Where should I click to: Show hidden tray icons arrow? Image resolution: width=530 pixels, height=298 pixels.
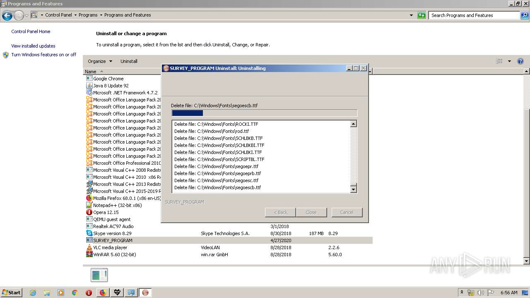[462, 293]
